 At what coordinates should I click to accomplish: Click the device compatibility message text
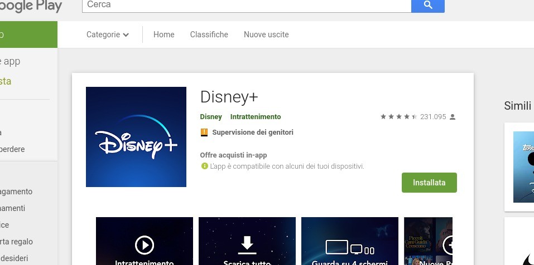(x=287, y=166)
